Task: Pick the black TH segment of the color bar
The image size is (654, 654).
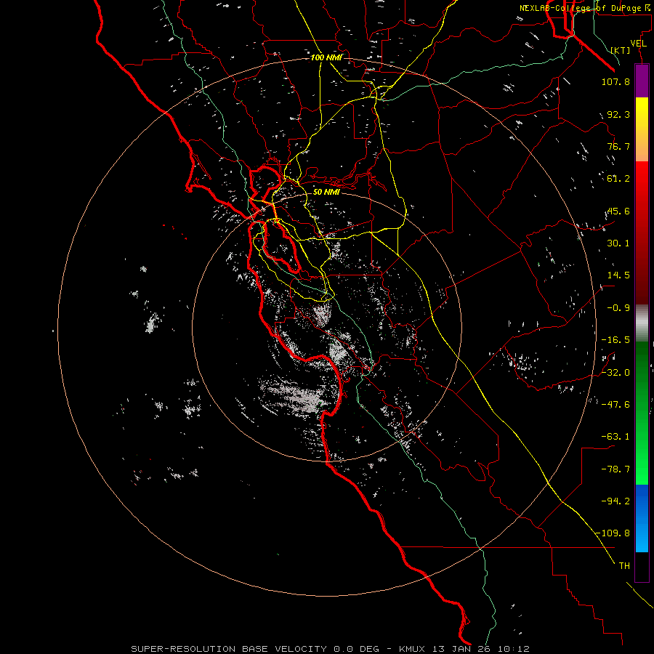Action: [x=642, y=567]
